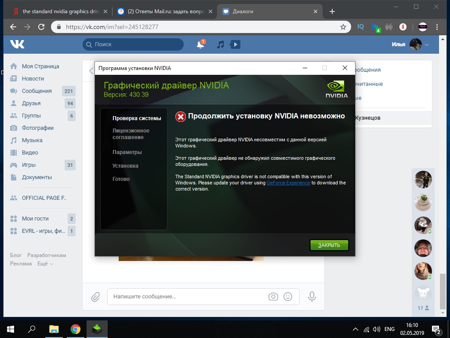The height and width of the screenshot is (338, 450).
Task: Switch to Yandex search tab
Action: 61,11
